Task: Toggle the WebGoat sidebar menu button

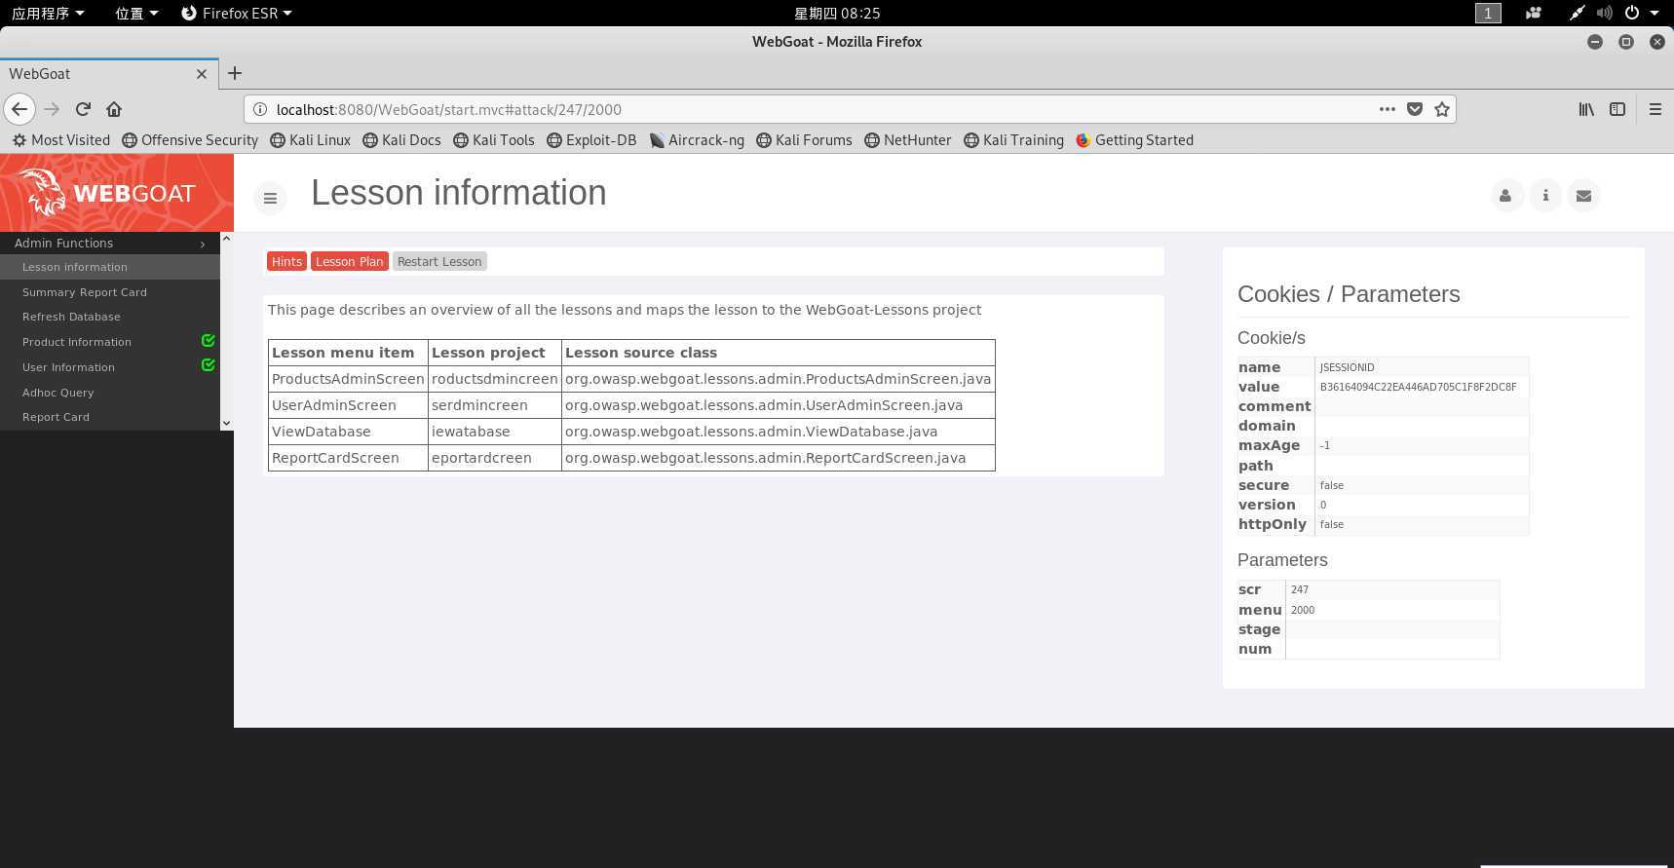Action: 270,198
